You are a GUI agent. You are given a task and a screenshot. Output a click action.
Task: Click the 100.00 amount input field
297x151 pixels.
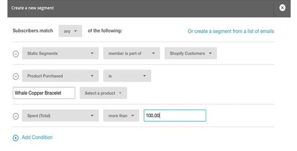[x=174, y=116]
